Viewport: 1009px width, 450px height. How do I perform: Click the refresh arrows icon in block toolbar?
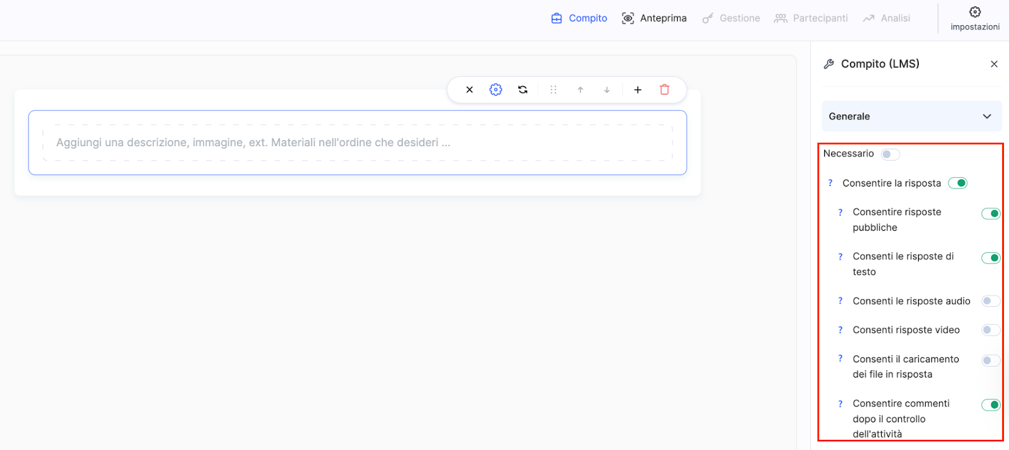pyautogui.click(x=523, y=89)
